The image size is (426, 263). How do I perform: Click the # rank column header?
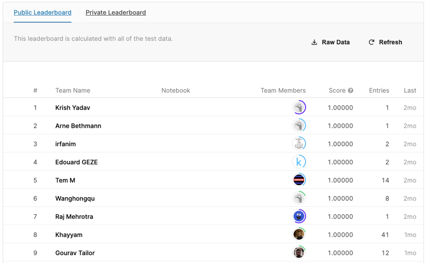point(35,90)
